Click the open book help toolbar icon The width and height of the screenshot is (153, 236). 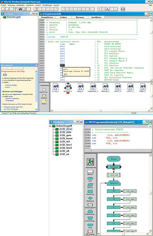[x=123, y=9]
